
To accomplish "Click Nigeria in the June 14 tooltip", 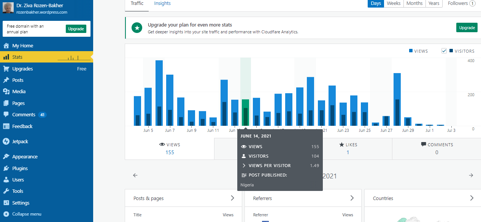I will tap(247, 185).
